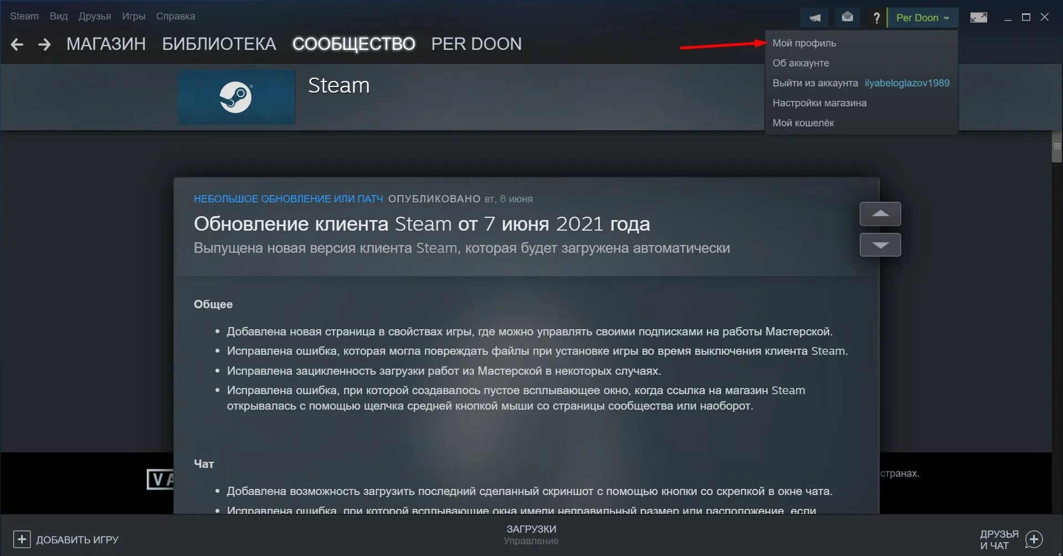The height and width of the screenshot is (556, 1063).
Task: Go to next announcement with down arrow
Action: (880, 245)
